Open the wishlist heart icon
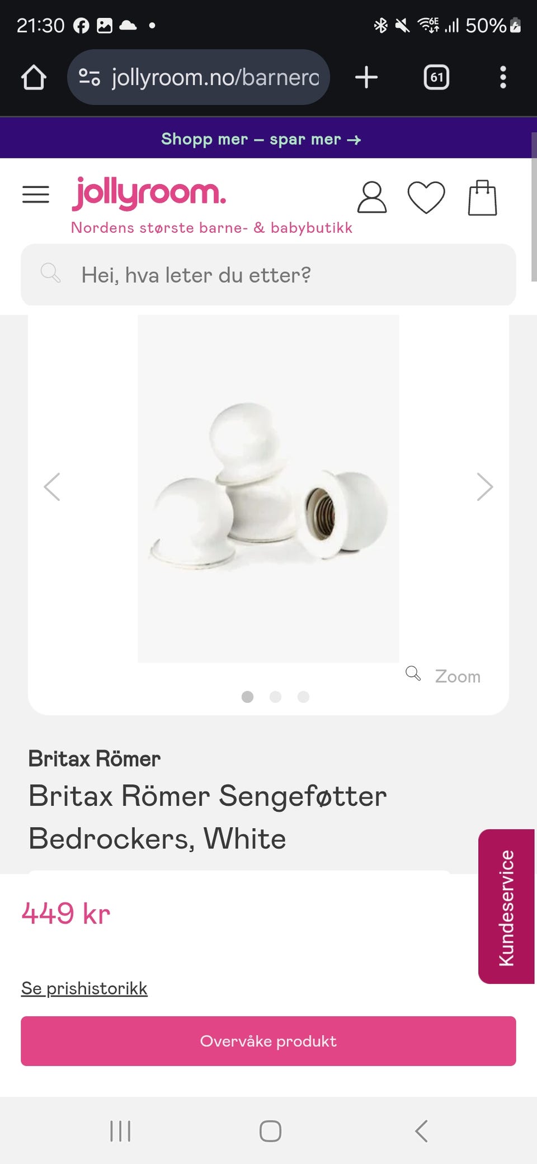 click(426, 198)
